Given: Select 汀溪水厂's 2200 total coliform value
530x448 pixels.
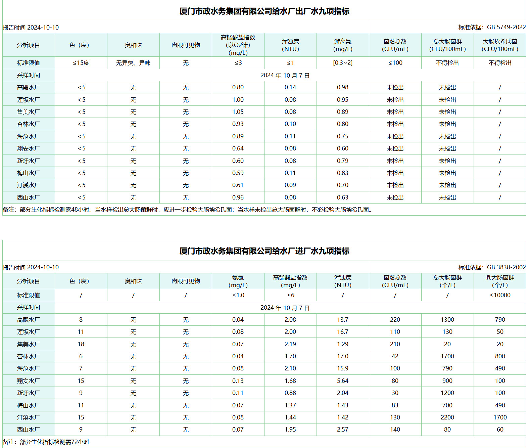Looking at the screenshot, I should [x=447, y=417].
